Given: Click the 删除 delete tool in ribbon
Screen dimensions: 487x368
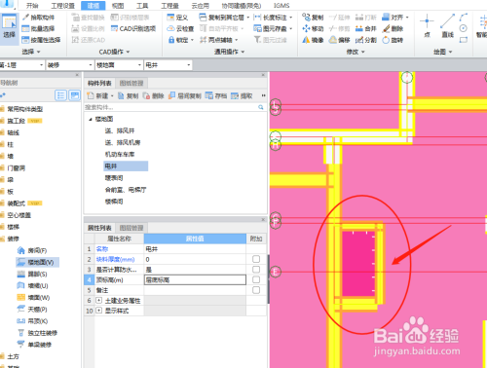Looking at the screenshot, I should pyautogui.click(x=393, y=29).
